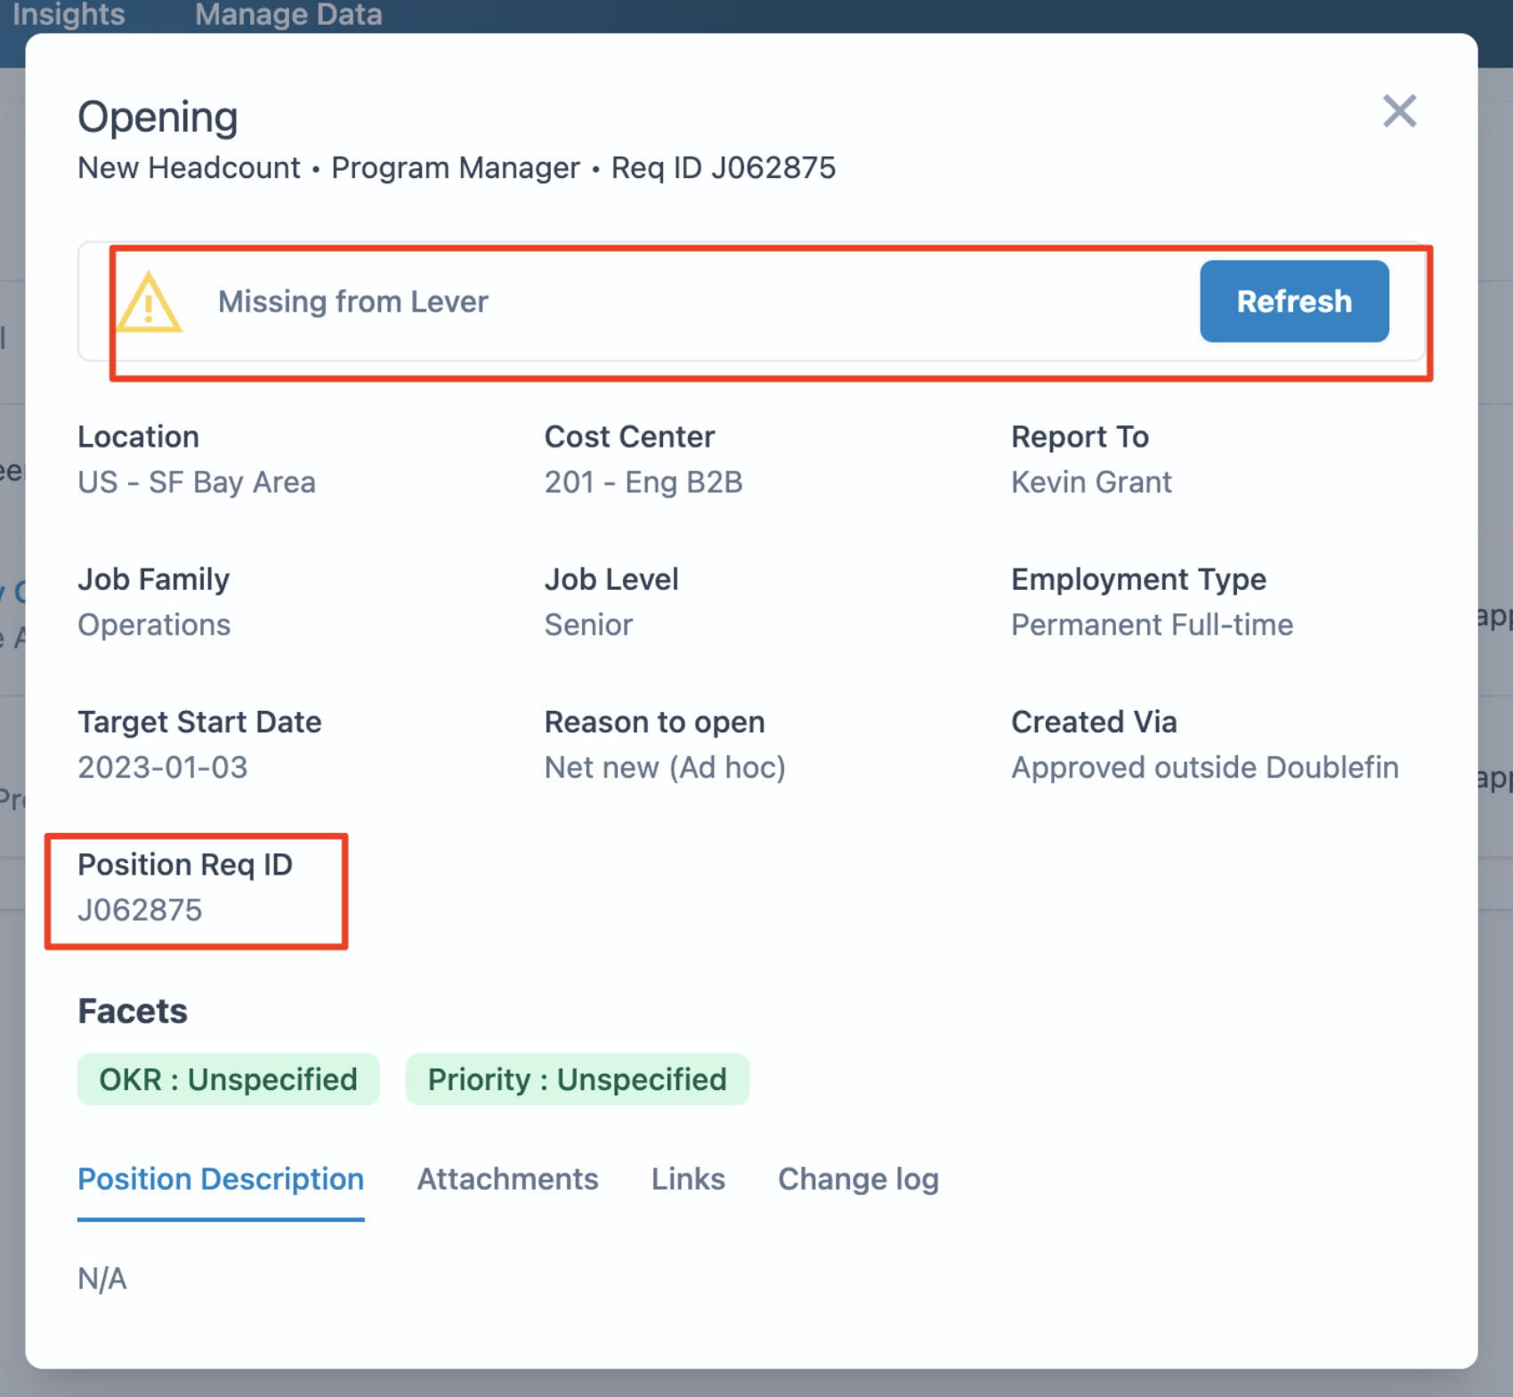Open the Change log tab
1513x1397 pixels.
[x=858, y=1179]
